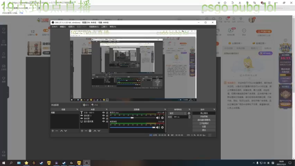Viewport: 295px width, 166px height.
Task: Open the 渐变 transition dropdown
Action: click(178, 113)
